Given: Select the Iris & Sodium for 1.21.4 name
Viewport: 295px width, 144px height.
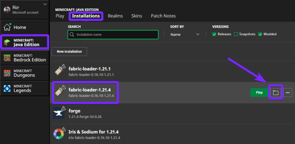Looking at the screenshot, I should [x=94, y=132].
